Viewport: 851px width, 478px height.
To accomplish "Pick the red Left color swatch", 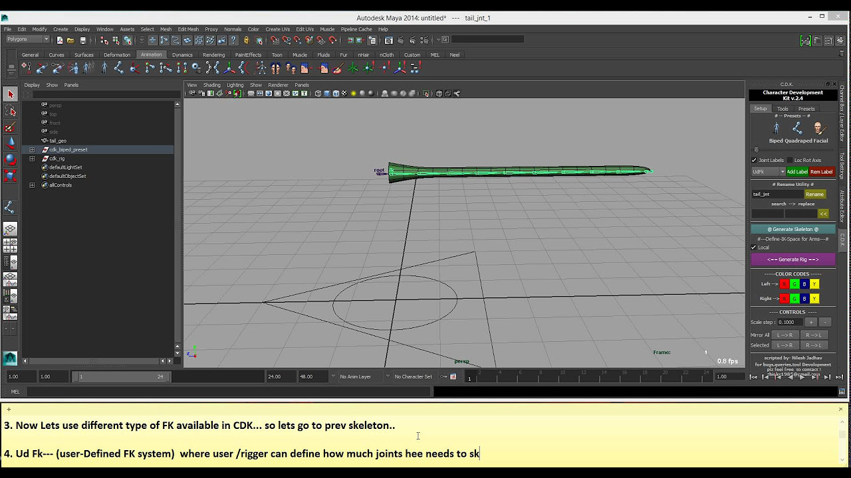I will point(784,284).
